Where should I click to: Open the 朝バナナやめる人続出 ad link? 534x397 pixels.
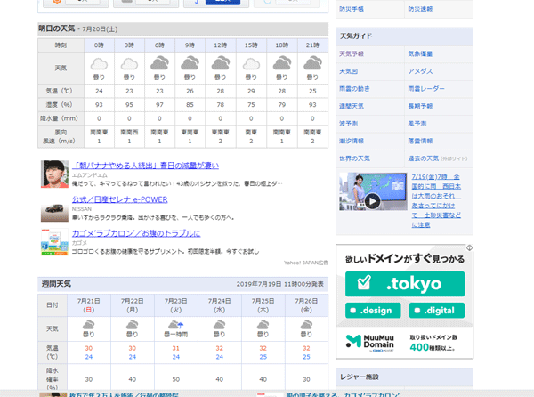(x=145, y=166)
